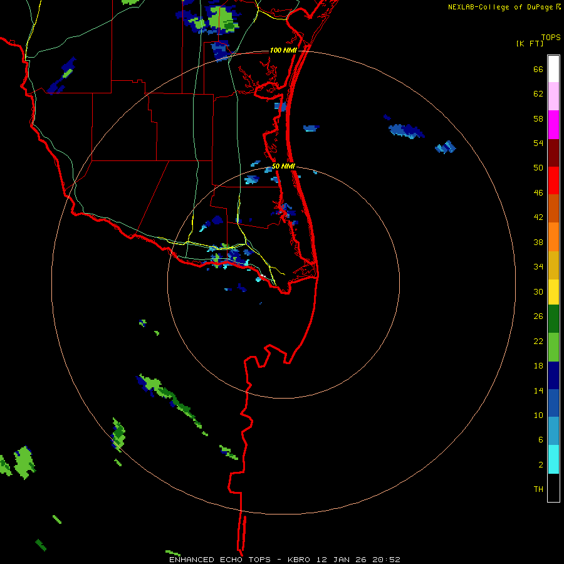Pick the black TH swatch in the TOPS scale
This screenshot has height=564, width=564.
pyautogui.click(x=553, y=488)
